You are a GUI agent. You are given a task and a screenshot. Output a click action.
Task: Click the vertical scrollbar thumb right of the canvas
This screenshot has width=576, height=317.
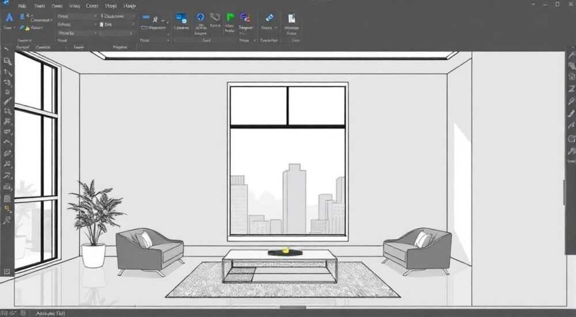tap(564, 193)
